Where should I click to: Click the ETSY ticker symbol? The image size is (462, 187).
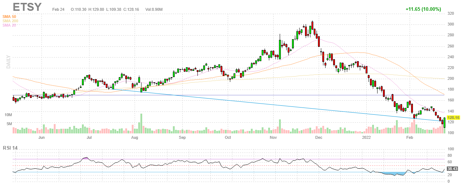coord(27,7)
